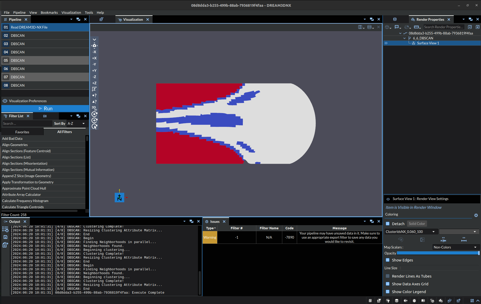Screen dimensions: 481x304
Task: Select Read DREAM3D-NX File filter
Action: tap(45, 27)
